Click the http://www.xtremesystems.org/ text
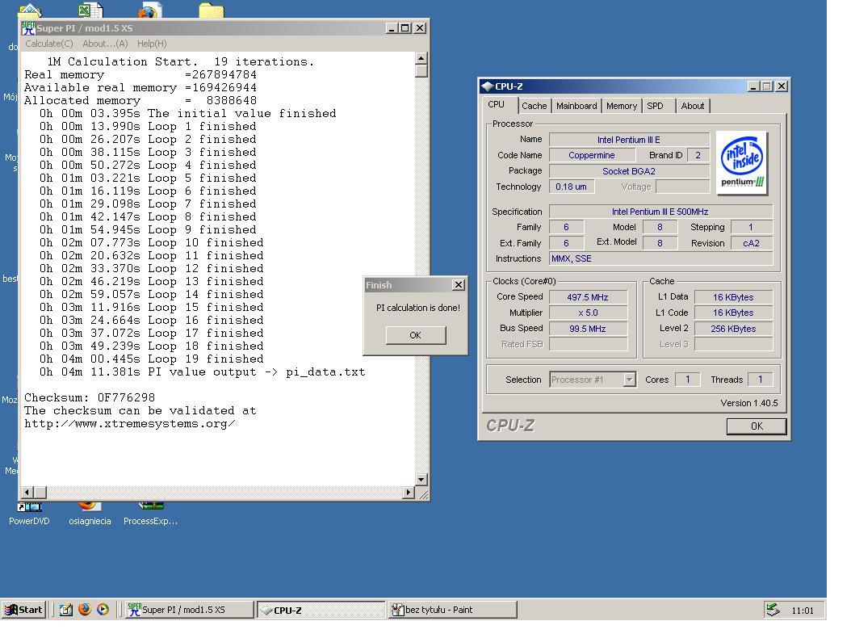851x638 pixels. [x=130, y=423]
